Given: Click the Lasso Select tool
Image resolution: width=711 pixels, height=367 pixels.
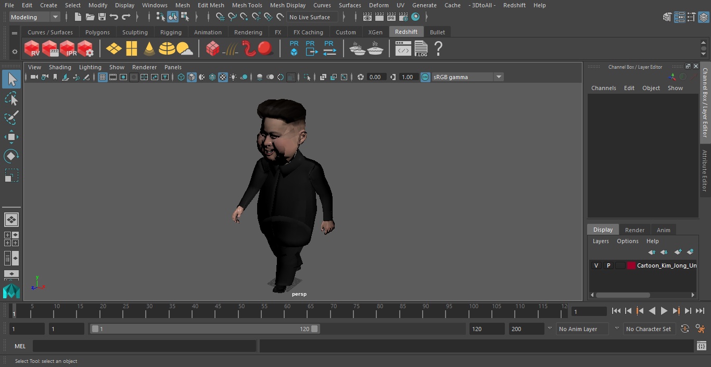Looking at the screenshot, I should (11, 99).
